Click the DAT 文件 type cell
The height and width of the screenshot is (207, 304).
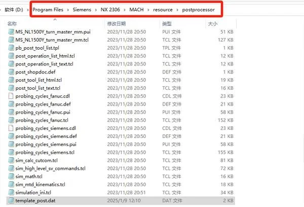pos(172,200)
